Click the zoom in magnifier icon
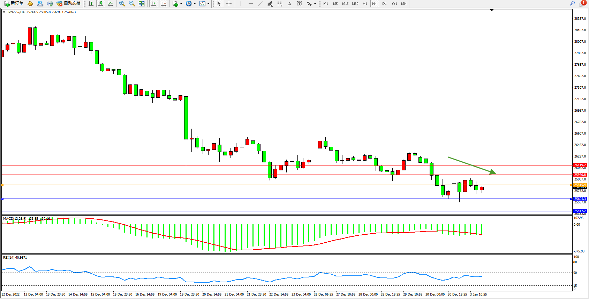The width and height of the screenshot is (589, 299). 122,3
